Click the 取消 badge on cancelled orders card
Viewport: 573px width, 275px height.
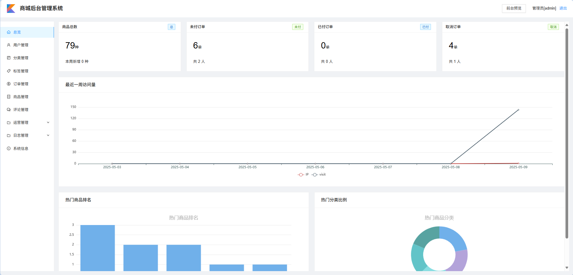[x=553, y=27]
